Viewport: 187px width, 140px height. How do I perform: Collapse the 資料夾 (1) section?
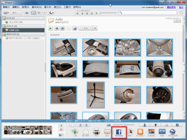point(4,26)
